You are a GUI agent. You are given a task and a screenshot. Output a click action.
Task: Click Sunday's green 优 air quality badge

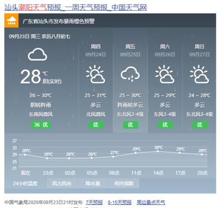(200, 125)
